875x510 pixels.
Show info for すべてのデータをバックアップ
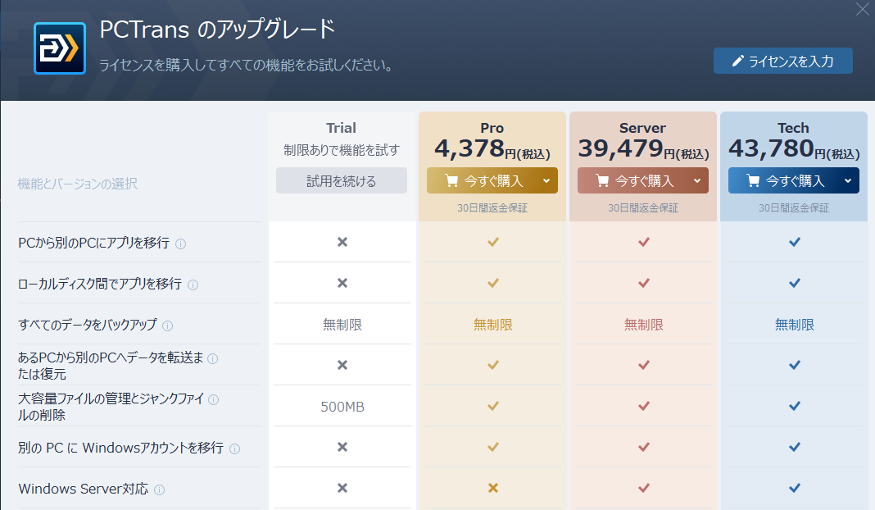click(167, 326)
